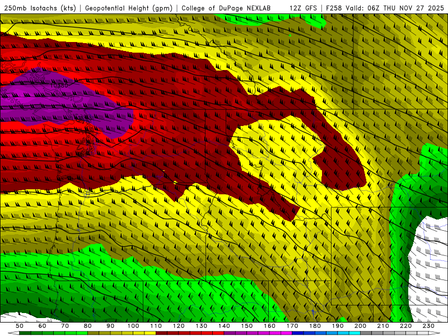Pick the cyan swatch just before 200

point(355,333)
